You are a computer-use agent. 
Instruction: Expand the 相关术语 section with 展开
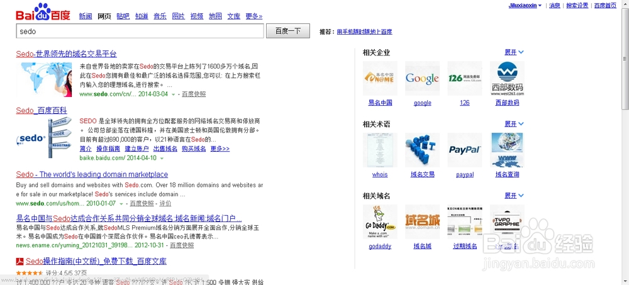point(514,124)
